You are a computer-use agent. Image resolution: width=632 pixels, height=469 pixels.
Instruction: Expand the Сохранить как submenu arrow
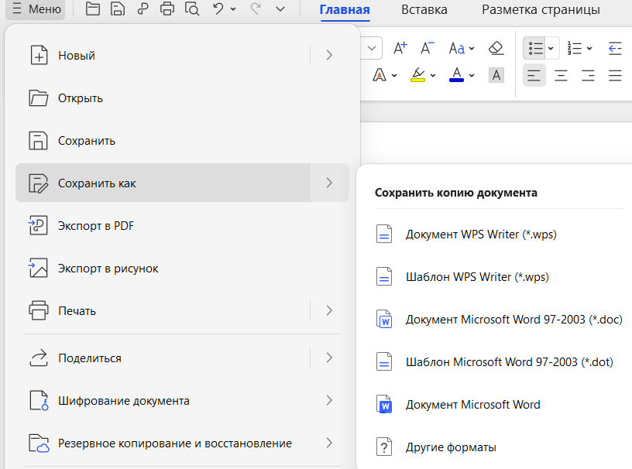click(x=329, y=183)
